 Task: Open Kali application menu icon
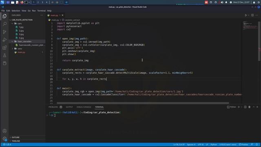pos(2,2)
